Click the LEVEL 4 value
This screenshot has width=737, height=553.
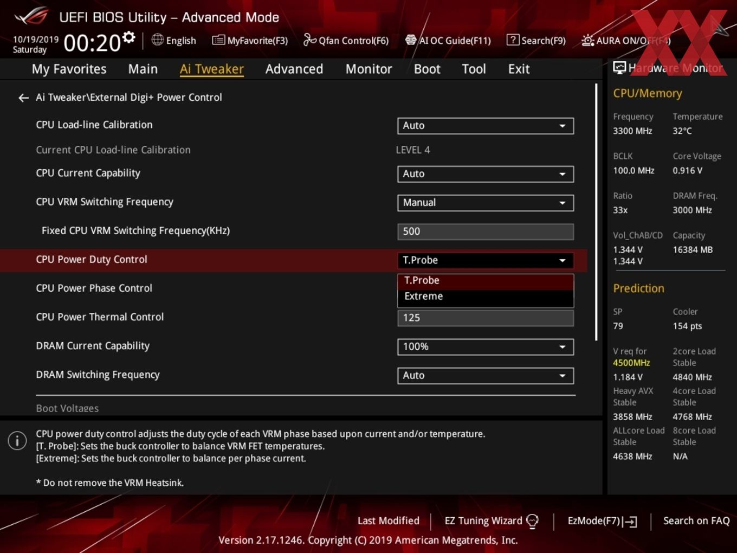(x=413, y=150)
